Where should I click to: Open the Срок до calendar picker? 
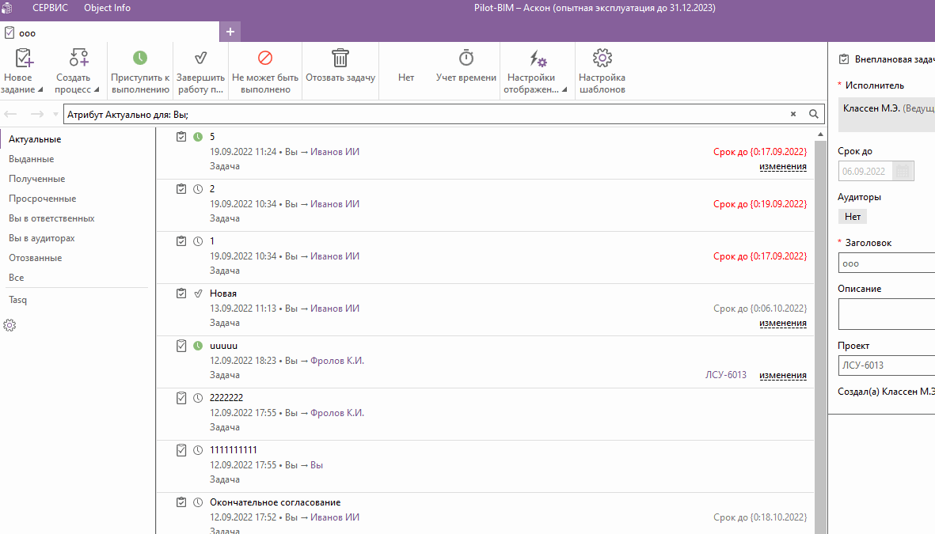tap(902, 171)
